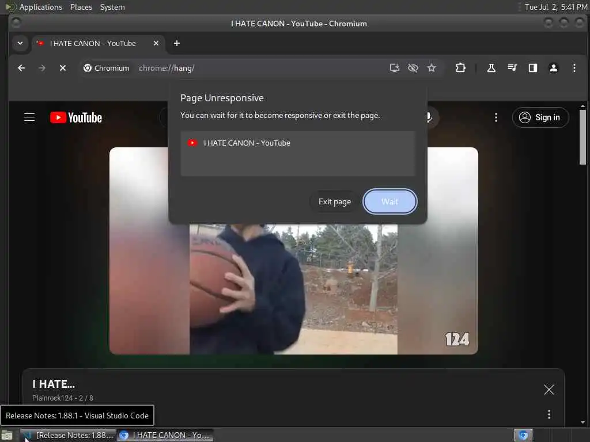Open a new tab with plus button
Image resolution: width=590 pixels, height=442 pixels.
coord(177,43)
